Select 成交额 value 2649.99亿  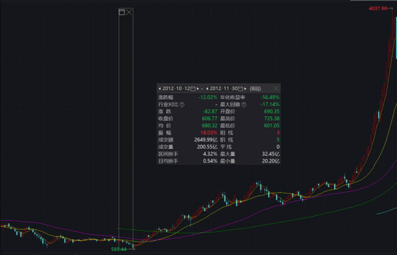pos(206,140)
